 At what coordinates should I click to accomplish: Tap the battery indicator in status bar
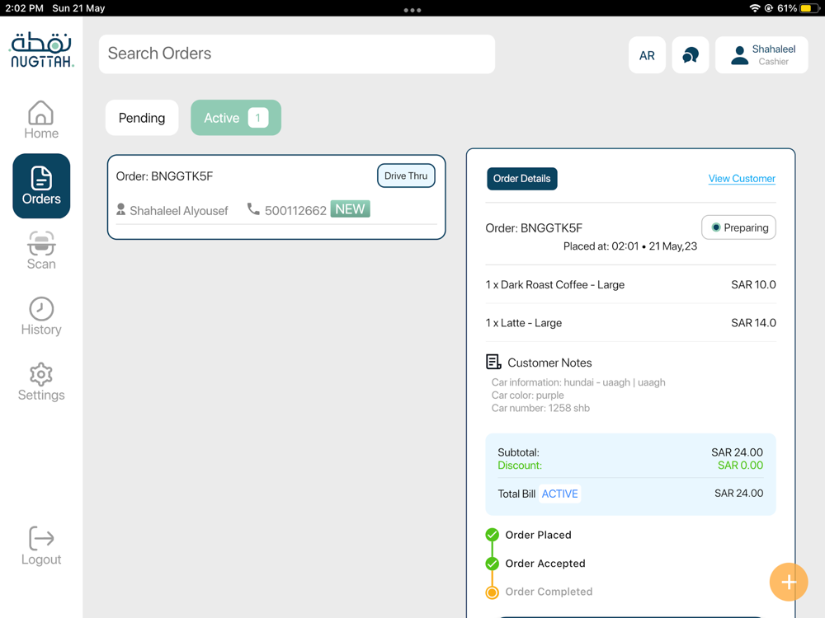[x=808, y=8]
